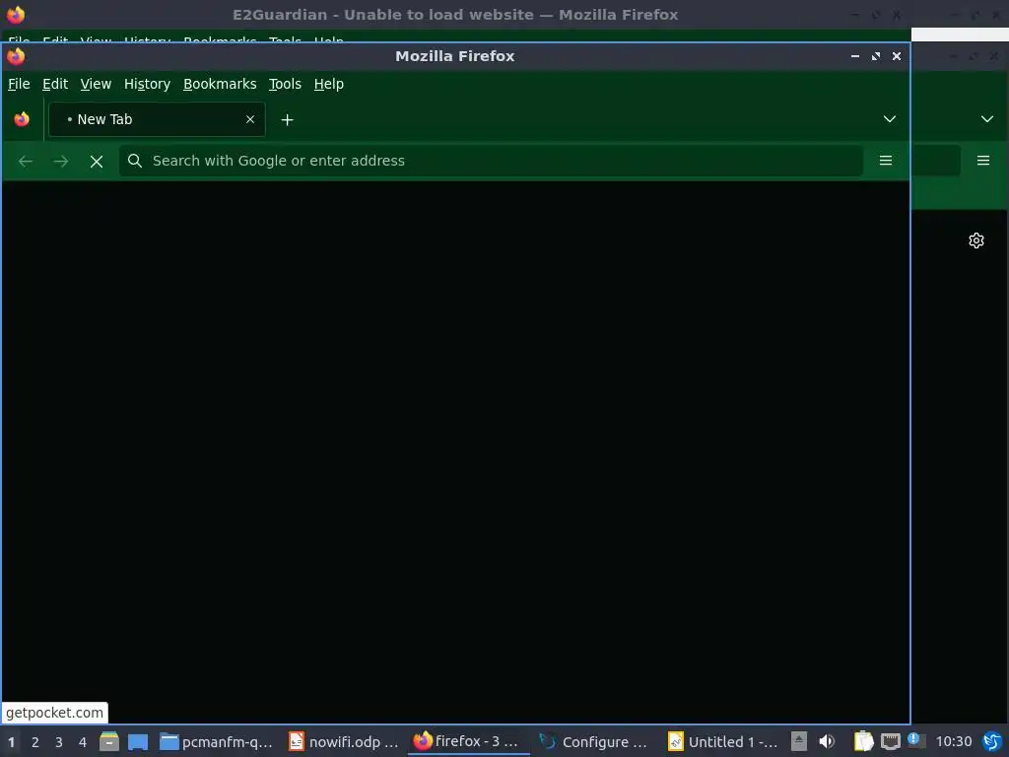Open a new tab with plus button
Screen dimensions: 1009x757
(287, 119)
